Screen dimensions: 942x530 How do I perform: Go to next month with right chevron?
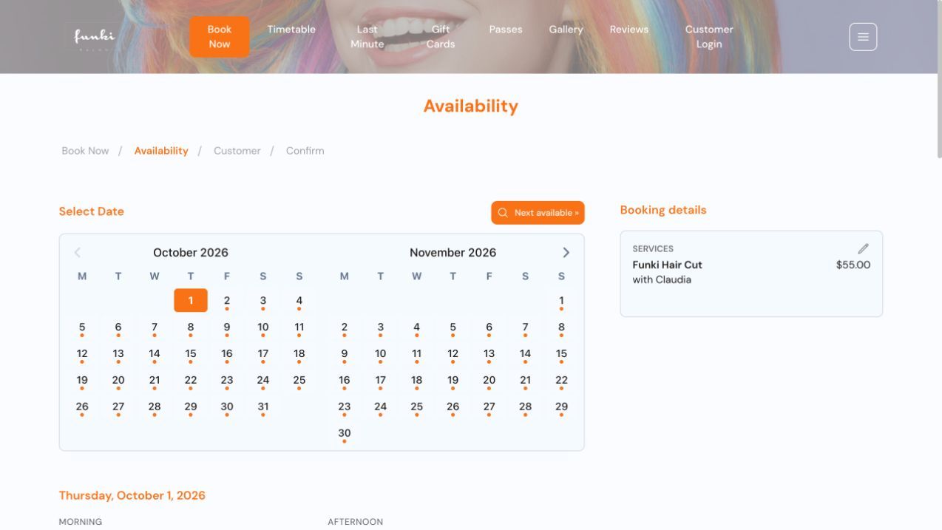[566, 253]
